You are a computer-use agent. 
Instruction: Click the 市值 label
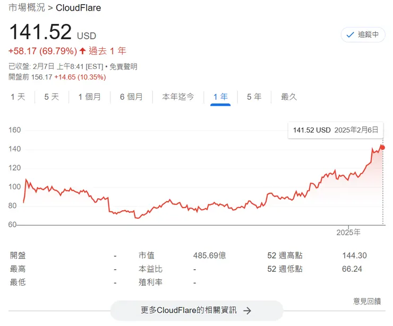click(147, 255)
